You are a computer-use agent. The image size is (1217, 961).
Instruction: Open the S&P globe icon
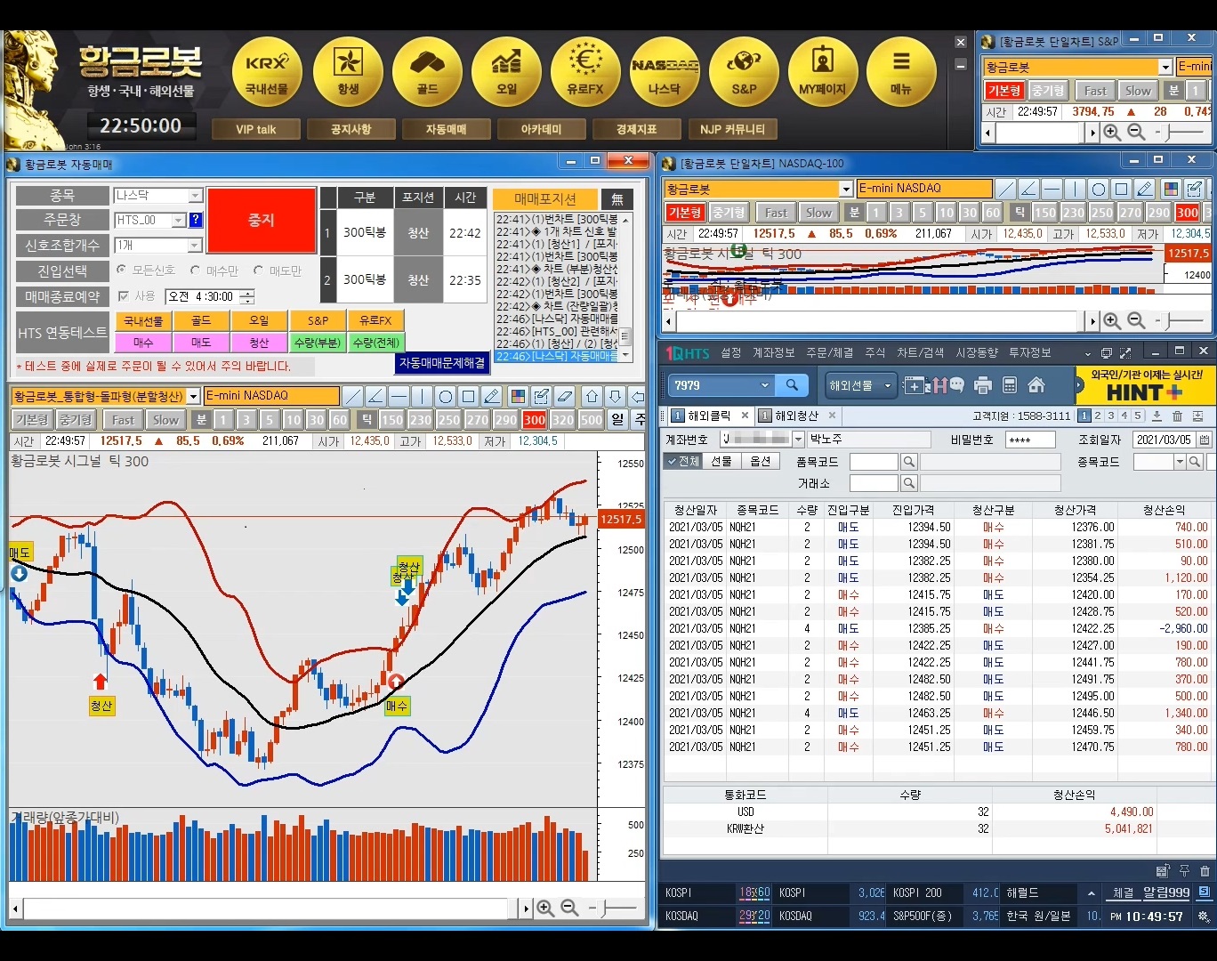(x=744, y=72)
